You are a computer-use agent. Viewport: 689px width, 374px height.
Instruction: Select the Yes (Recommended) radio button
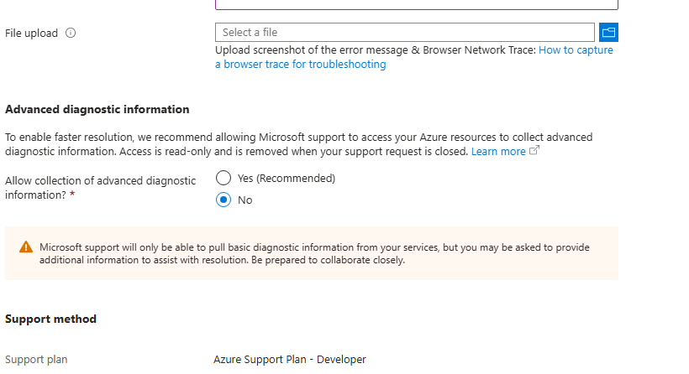point(224,178)
